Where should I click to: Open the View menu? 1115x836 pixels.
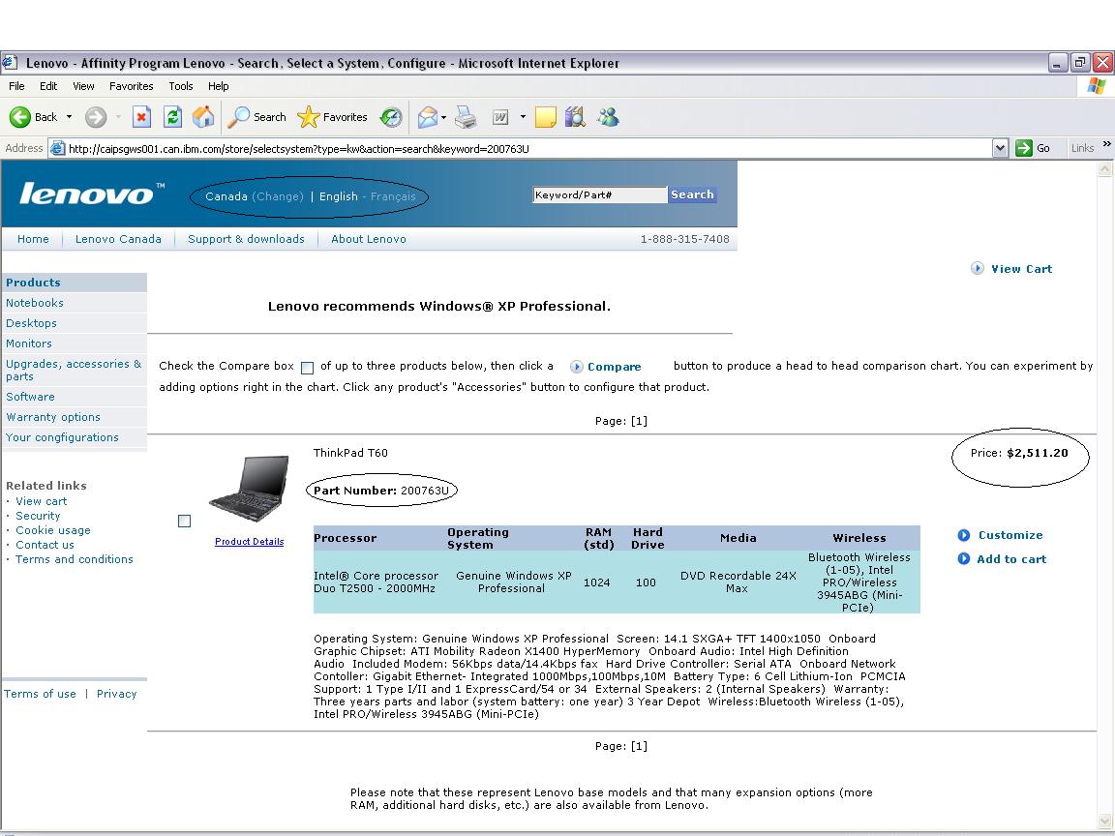click(x=83, y=86)
